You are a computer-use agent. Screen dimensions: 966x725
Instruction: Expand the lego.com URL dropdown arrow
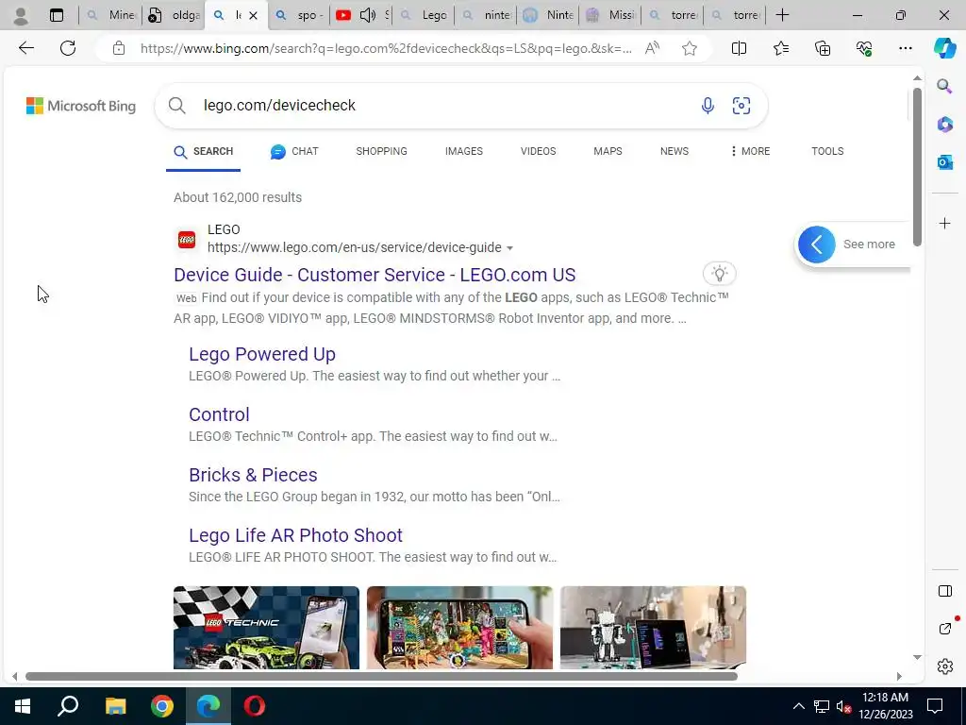tap(509, 248)
